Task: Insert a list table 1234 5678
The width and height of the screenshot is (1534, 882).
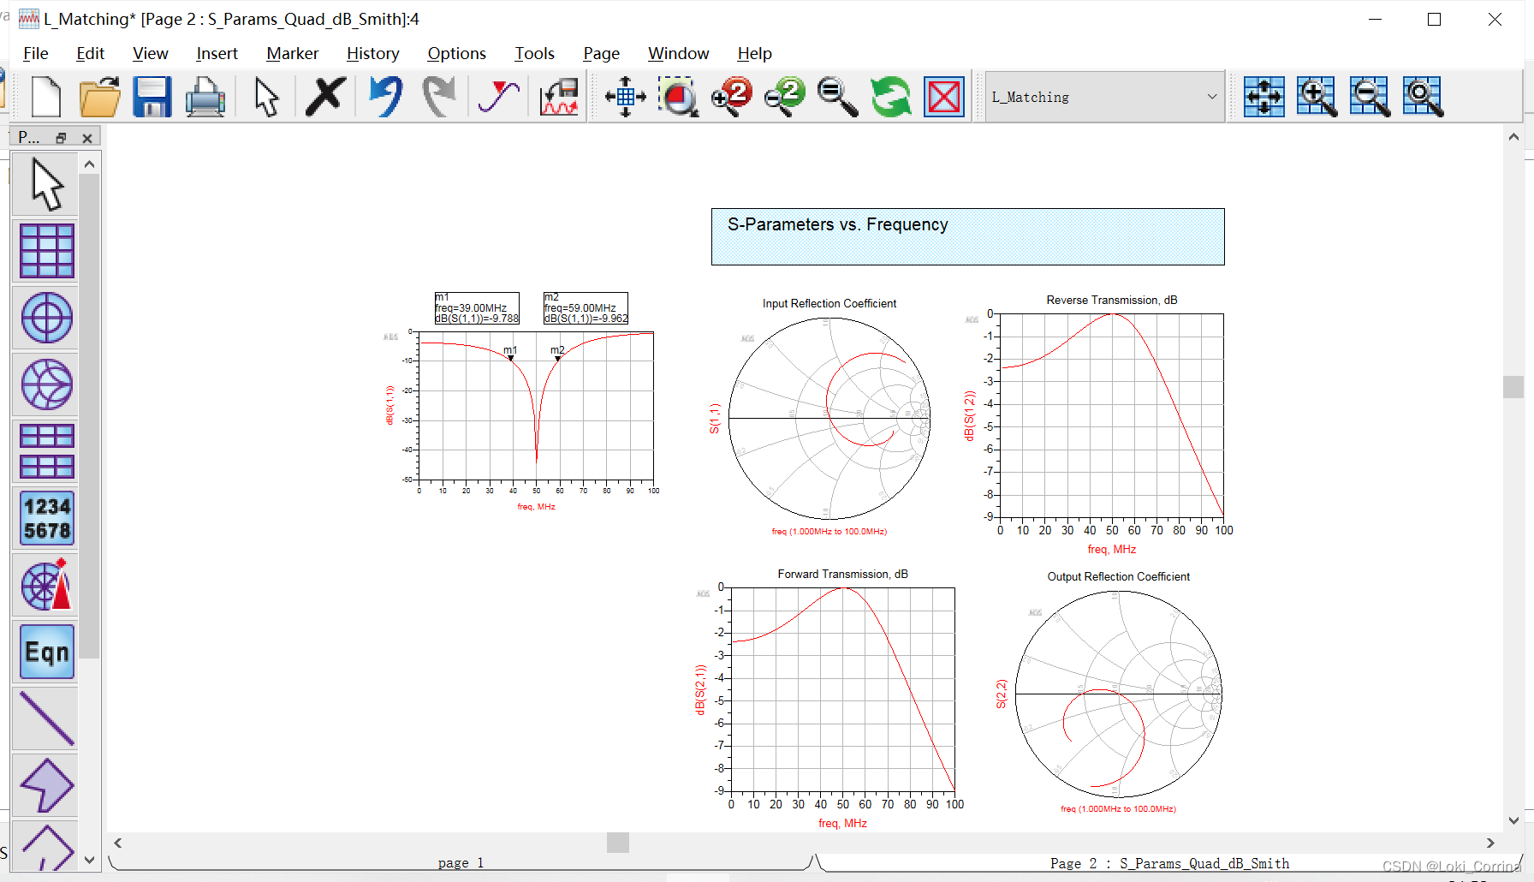Action: tap(46, 518)
